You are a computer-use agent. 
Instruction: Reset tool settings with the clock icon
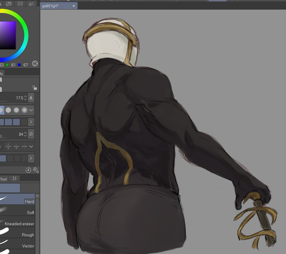click(x=28, y=170)
